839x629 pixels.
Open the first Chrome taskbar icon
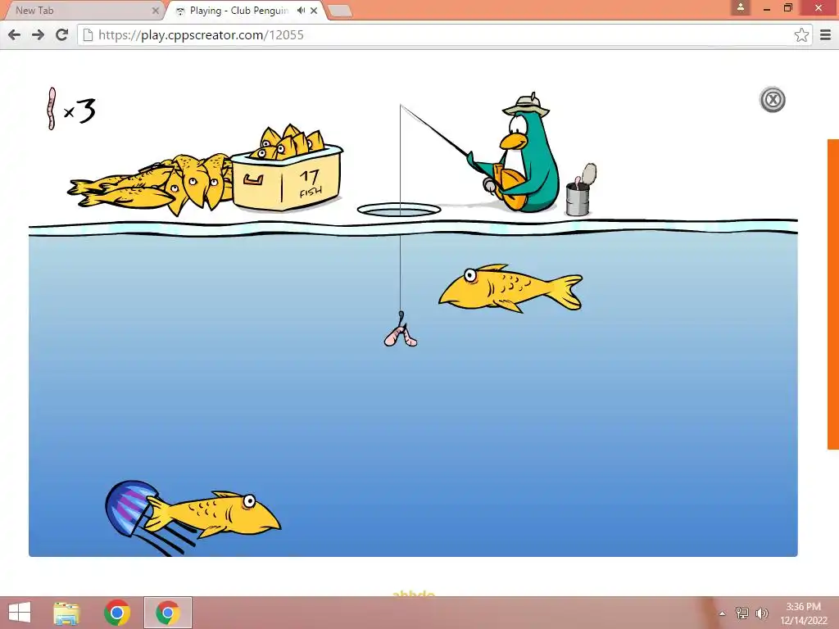pyautogui.click(x=116, y=613)
